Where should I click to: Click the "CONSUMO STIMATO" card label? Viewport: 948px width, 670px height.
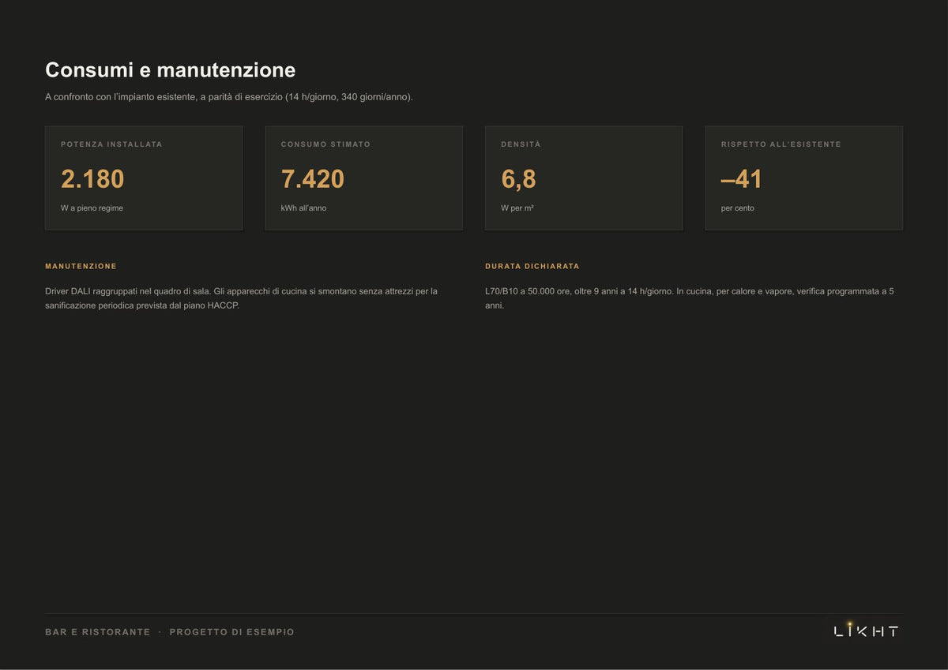coord(325,144)
